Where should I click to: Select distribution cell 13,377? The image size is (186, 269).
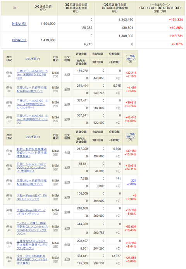(116, 256)
